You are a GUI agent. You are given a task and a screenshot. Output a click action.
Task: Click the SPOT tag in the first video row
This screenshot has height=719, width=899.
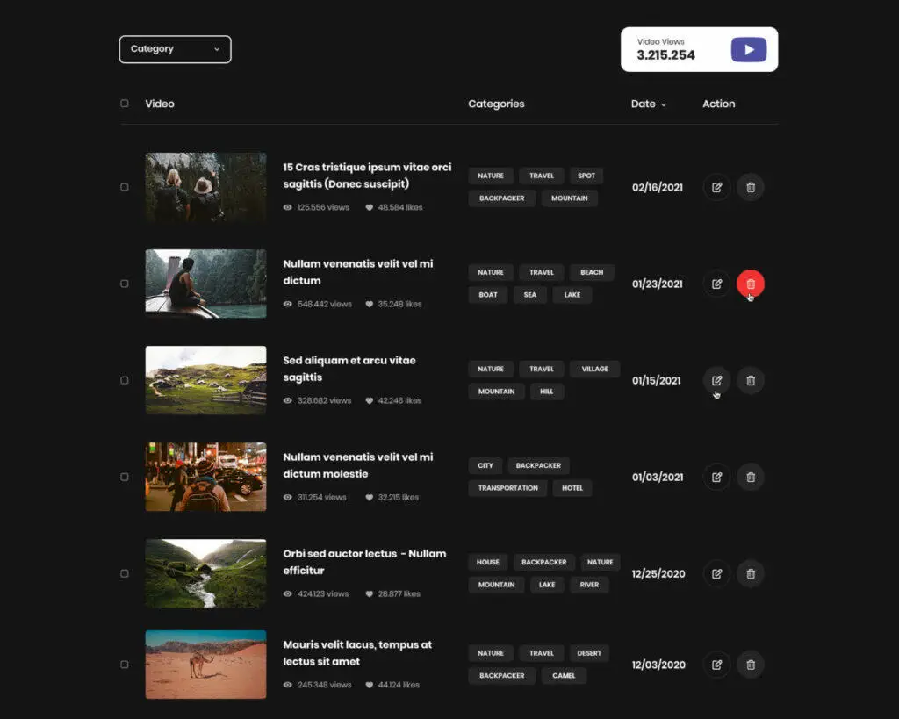(x=586, y=176)
